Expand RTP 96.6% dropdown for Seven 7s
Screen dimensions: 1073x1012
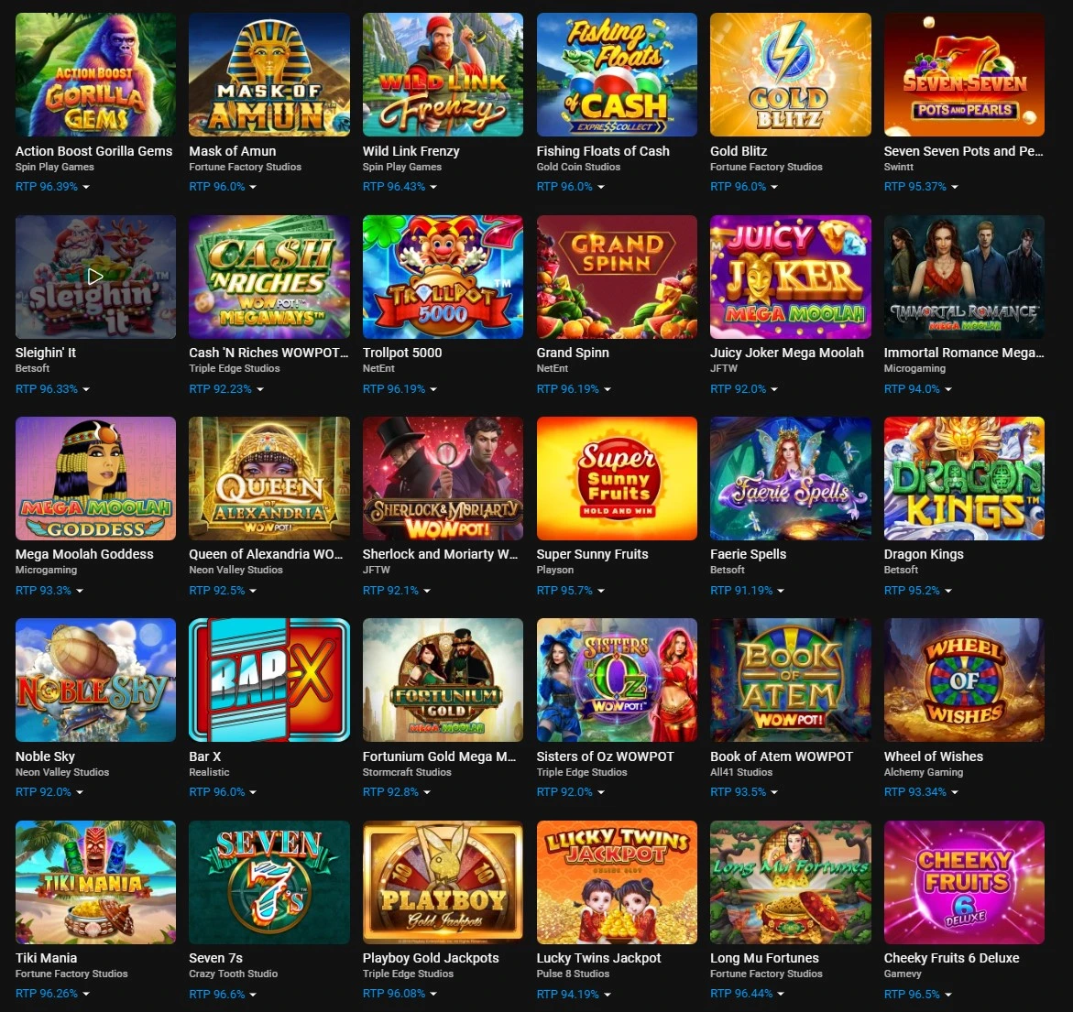223,995
